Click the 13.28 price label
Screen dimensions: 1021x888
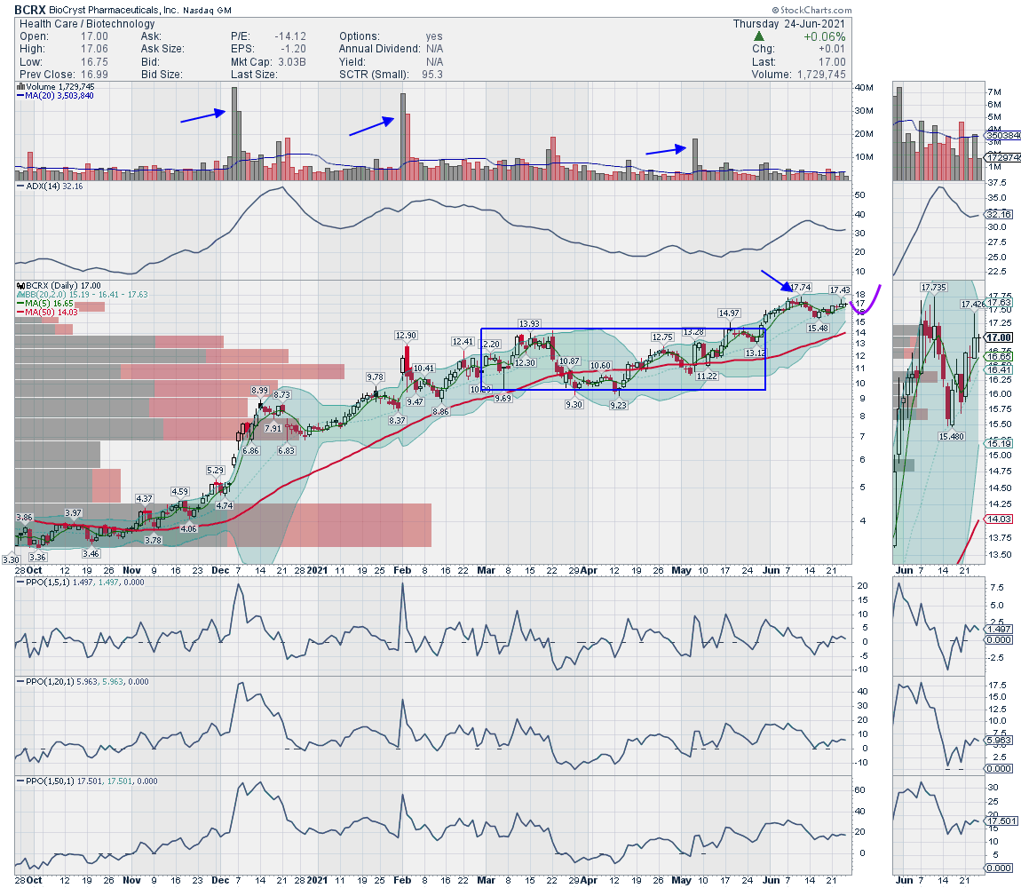[x=693, y=332]
